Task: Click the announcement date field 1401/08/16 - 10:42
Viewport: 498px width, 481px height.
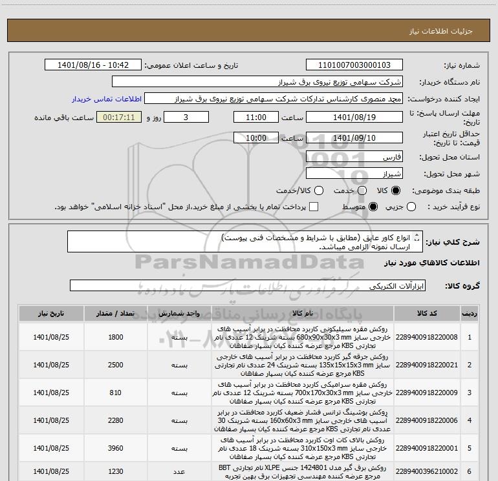Action: [x=93, y=65]
